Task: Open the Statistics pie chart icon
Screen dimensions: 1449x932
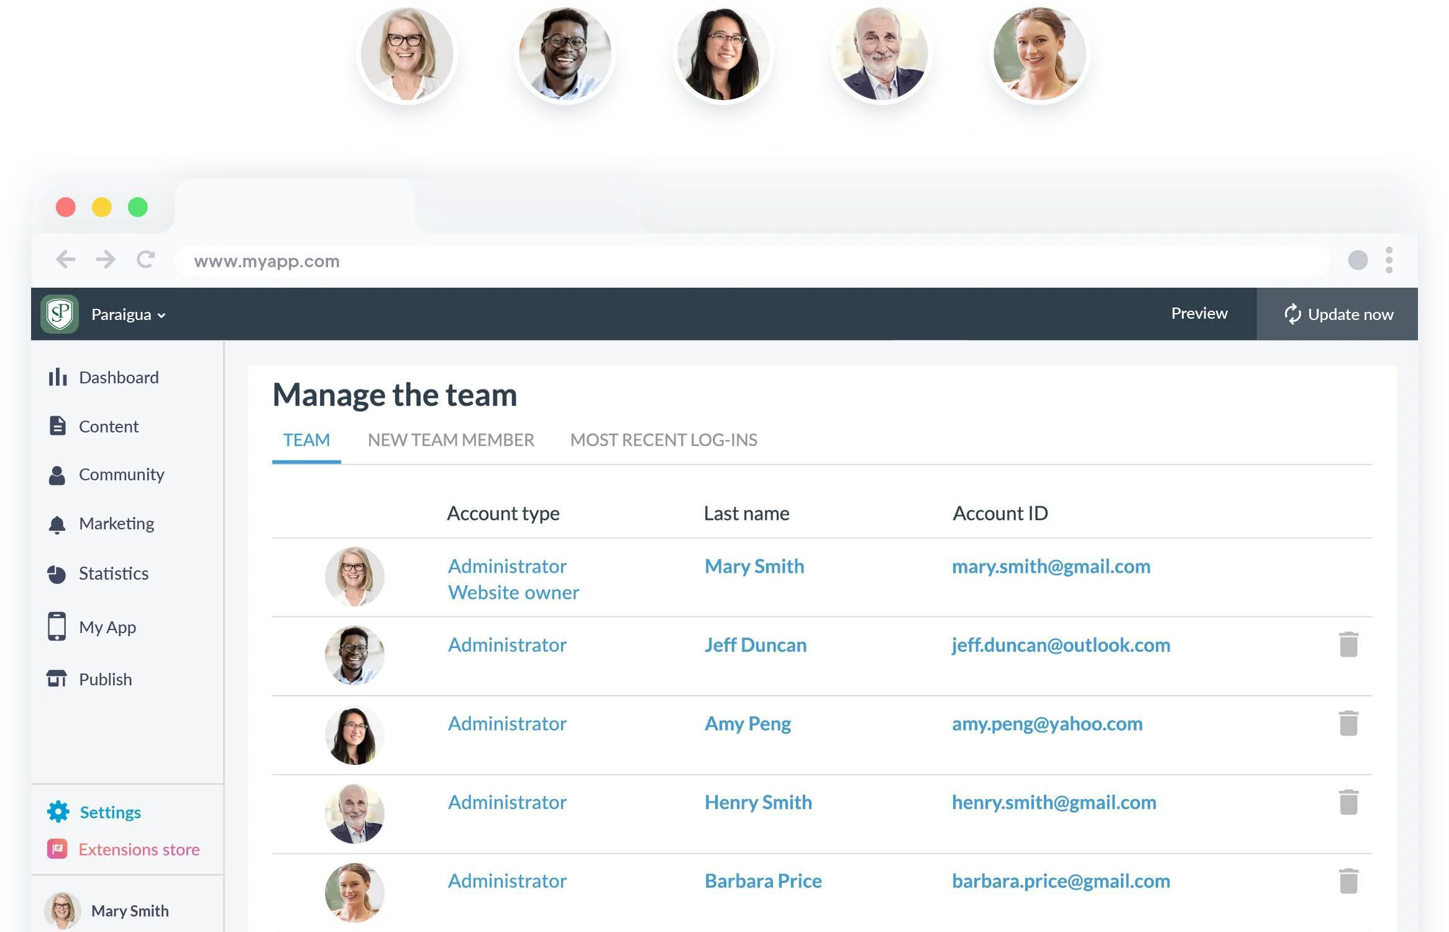Action: pyautogui.click(x=57, y=573)
